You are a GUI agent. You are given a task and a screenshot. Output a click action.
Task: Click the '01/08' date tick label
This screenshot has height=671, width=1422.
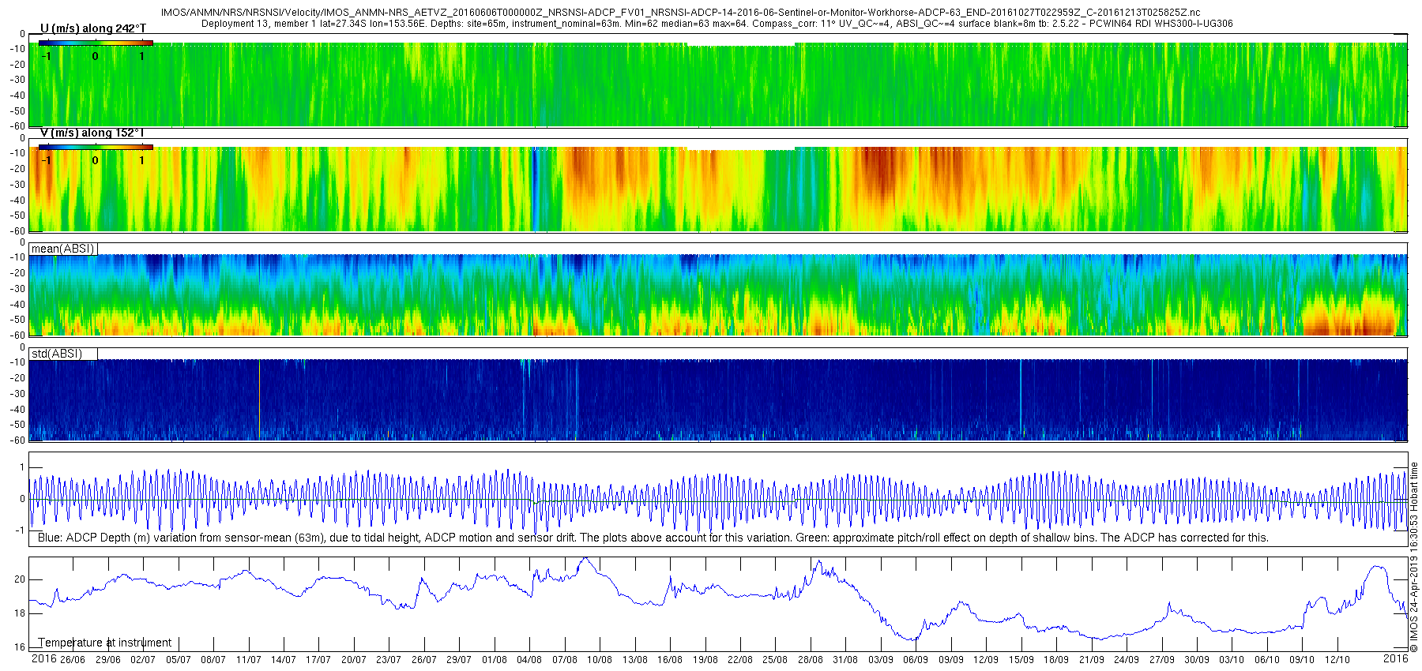pyautogui.click(x=495, y=660)
